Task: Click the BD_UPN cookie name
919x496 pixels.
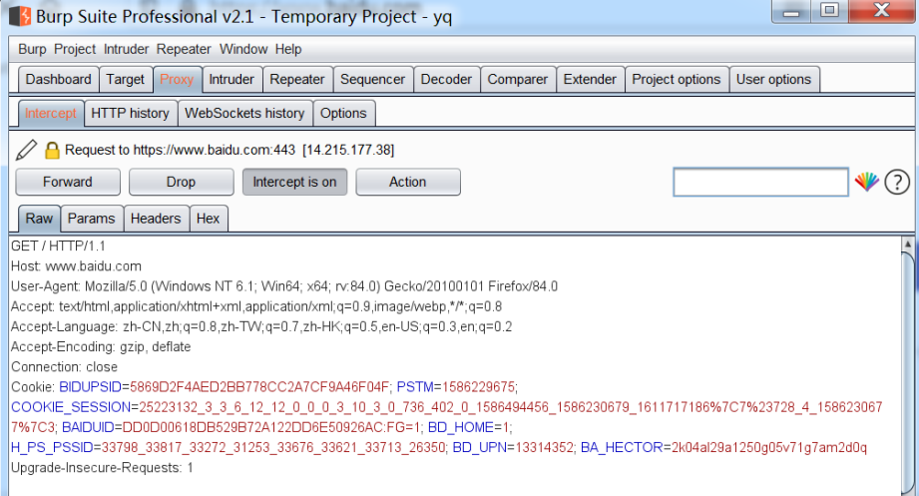Action: pyautogui.click(x=479, y=447)
